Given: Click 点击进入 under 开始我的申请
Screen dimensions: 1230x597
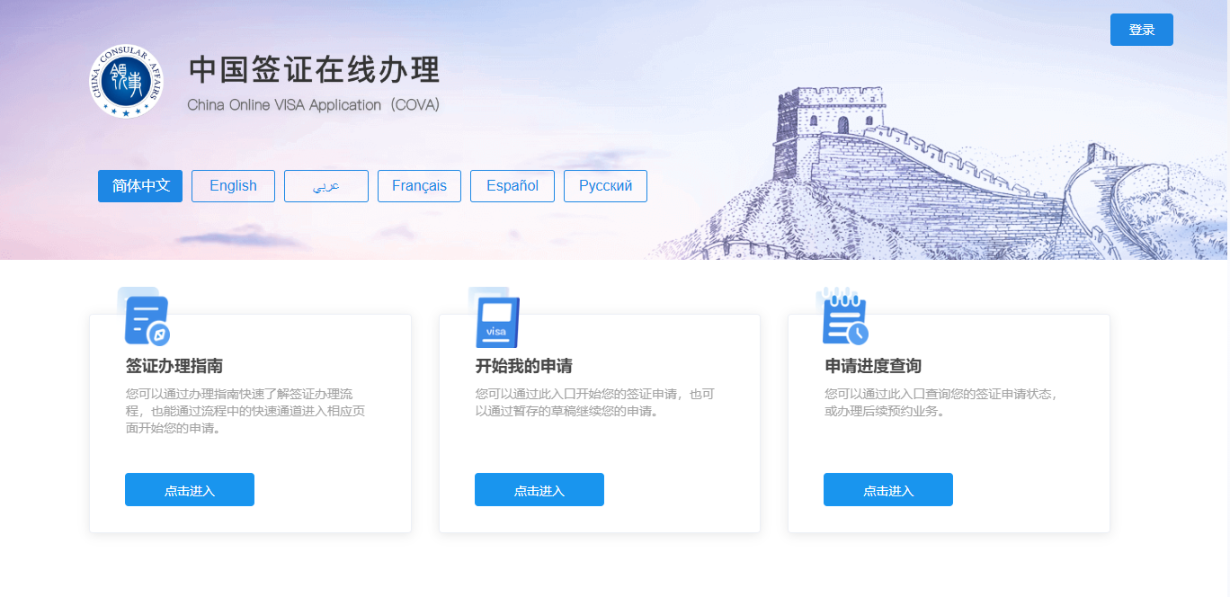Looking at the screenshot, I should pyautogui.click(x=539, y=490).
